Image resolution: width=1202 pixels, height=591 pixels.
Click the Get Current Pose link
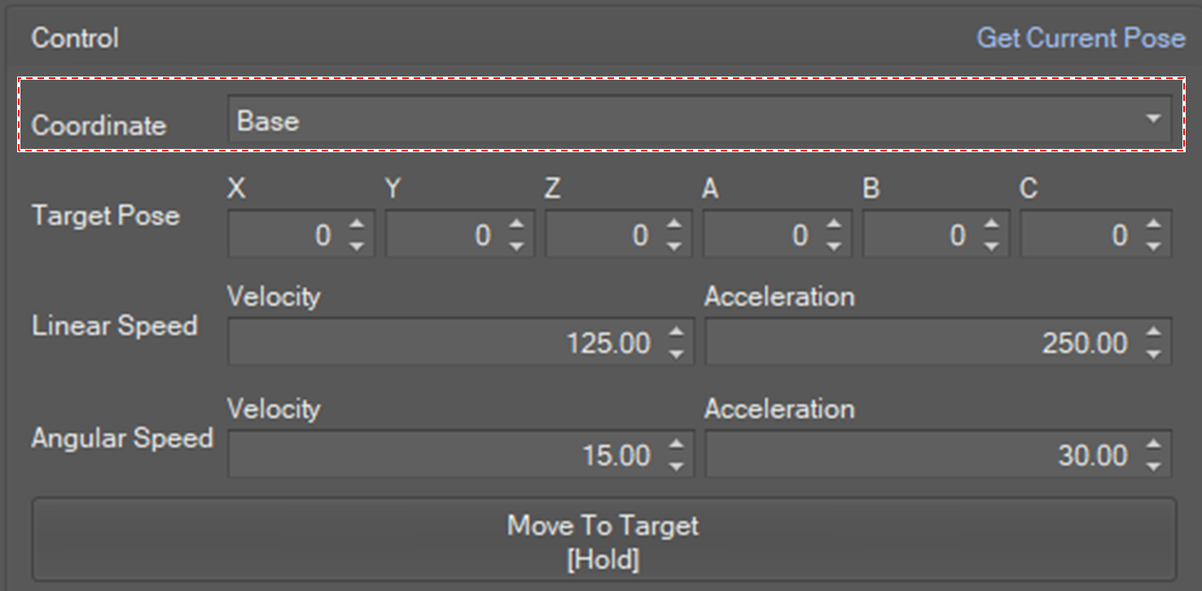[x=1080, y=38]
